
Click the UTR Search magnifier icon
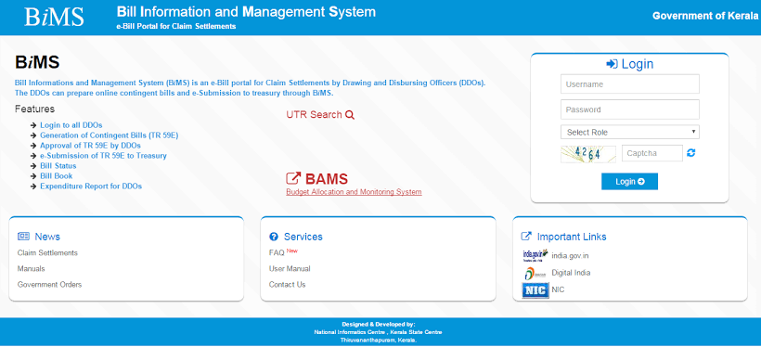350,115
